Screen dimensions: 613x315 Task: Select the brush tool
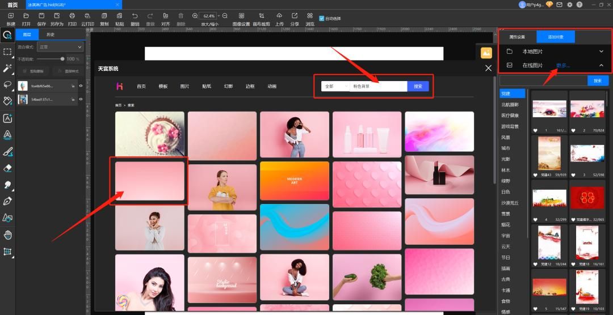tap(7, 151)
